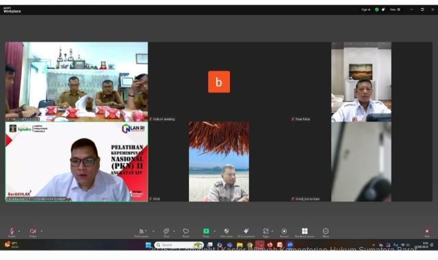Open the React heart icon

click(185, 231)
